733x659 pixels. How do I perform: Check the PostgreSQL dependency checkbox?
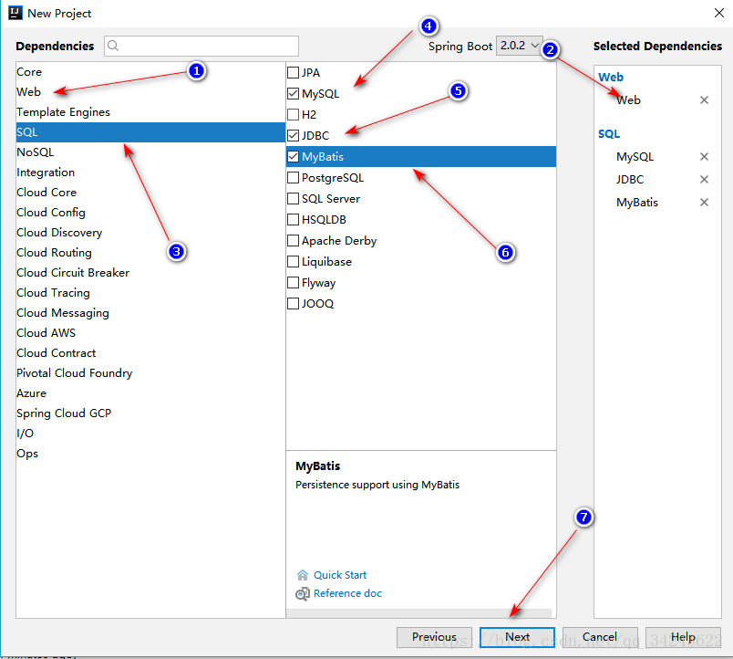293,177
